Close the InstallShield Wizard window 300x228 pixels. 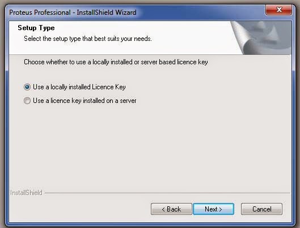click(x=278, y=10)
